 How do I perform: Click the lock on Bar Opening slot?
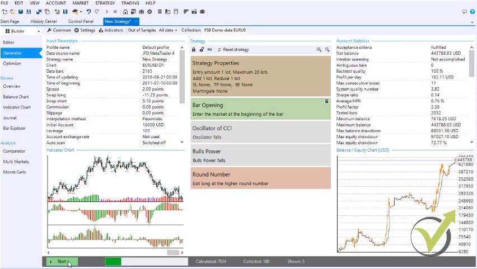click(x=326, y=101)
